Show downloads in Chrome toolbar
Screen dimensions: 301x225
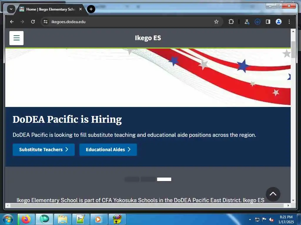[x=257, y=22]
